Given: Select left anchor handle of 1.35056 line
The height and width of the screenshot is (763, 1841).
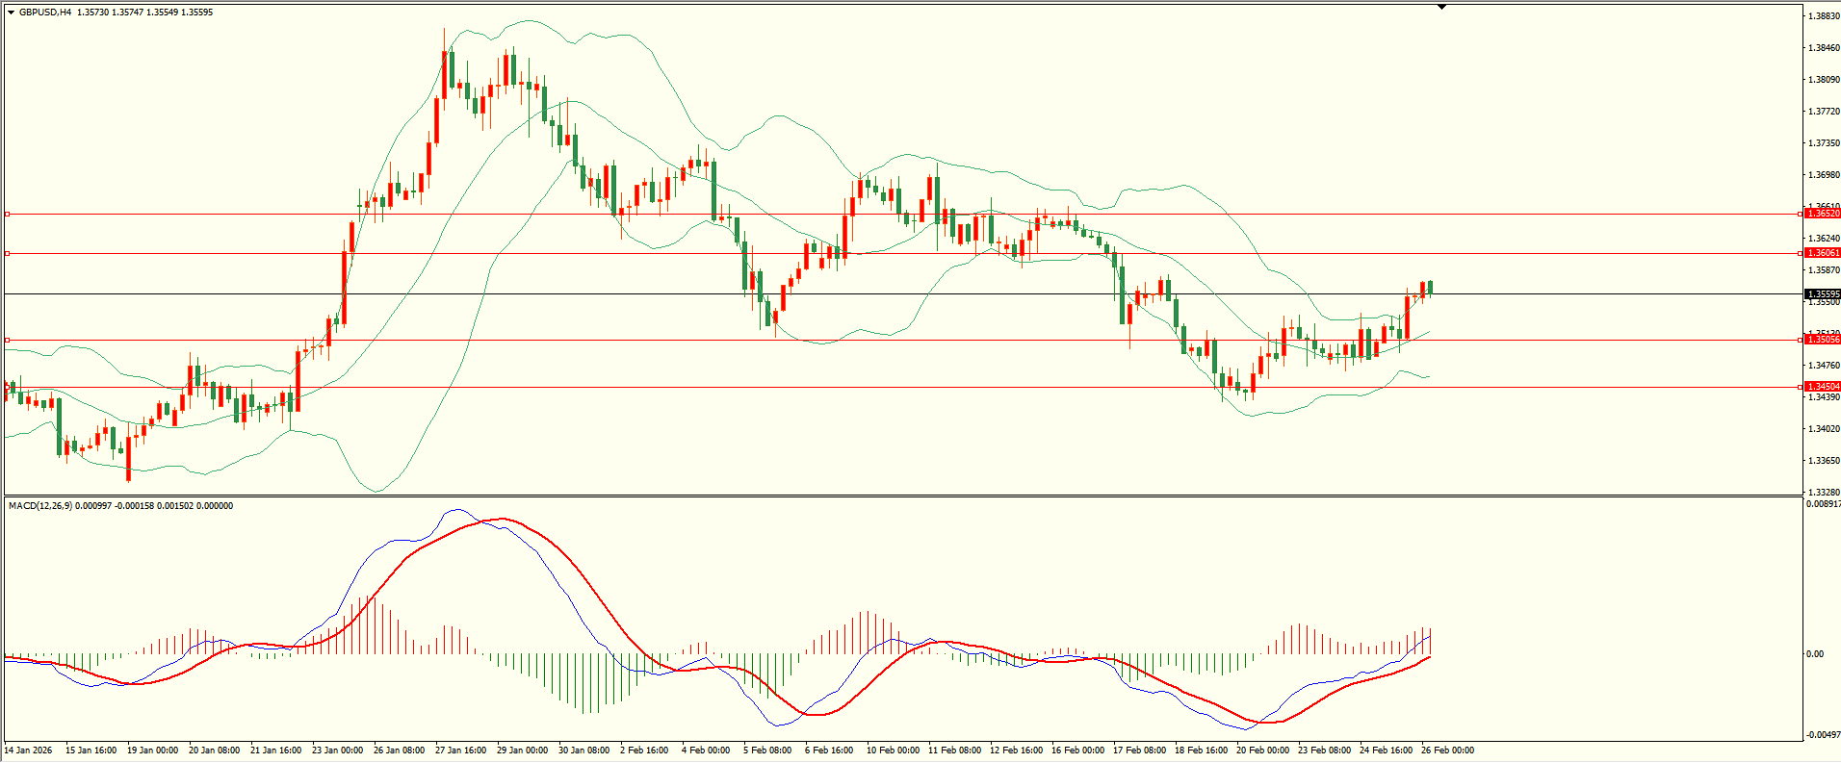Looking at the screenshot, I should [8, 340].
